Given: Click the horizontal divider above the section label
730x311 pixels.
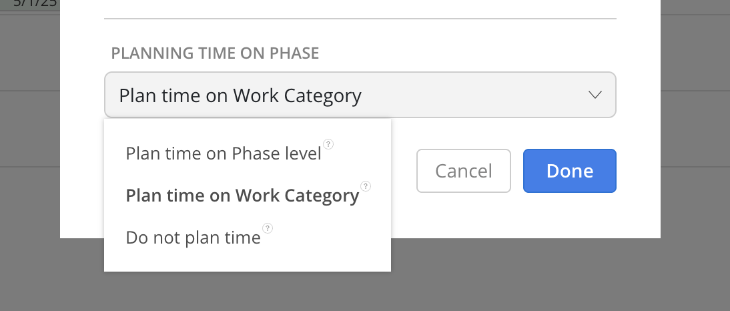Looking at the screenshot, I should 360,19.
